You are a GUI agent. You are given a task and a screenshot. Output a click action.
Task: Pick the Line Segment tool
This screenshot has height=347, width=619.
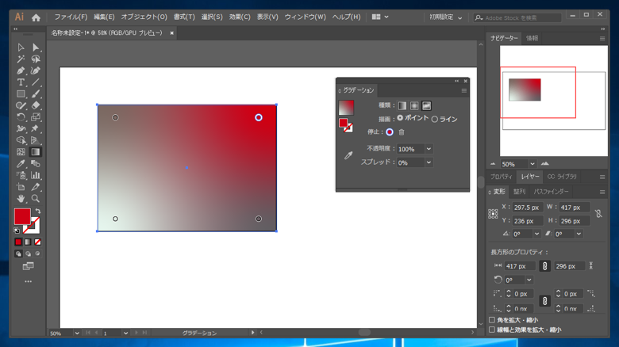36,82
